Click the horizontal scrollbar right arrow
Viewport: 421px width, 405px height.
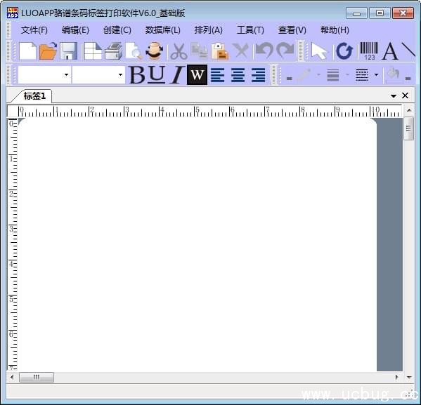point(397,377)
